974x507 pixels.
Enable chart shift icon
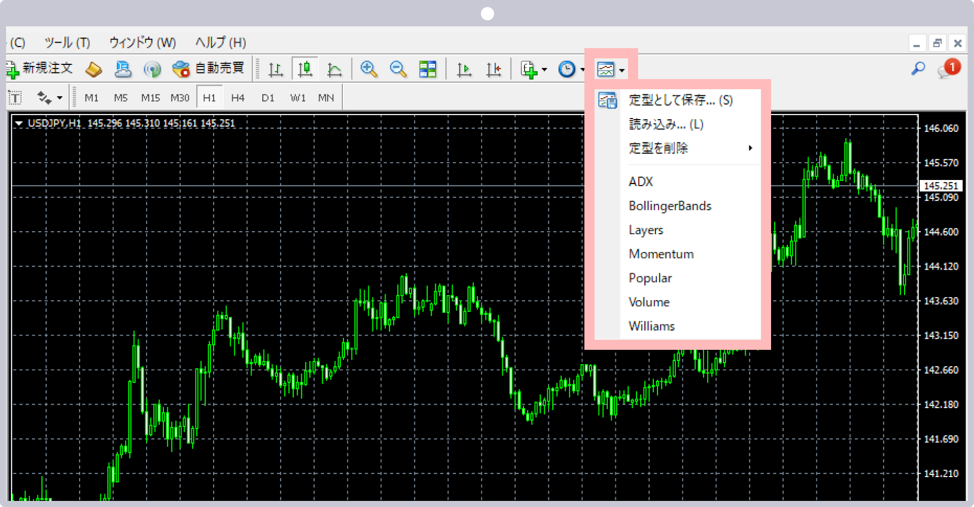[494, 69]
